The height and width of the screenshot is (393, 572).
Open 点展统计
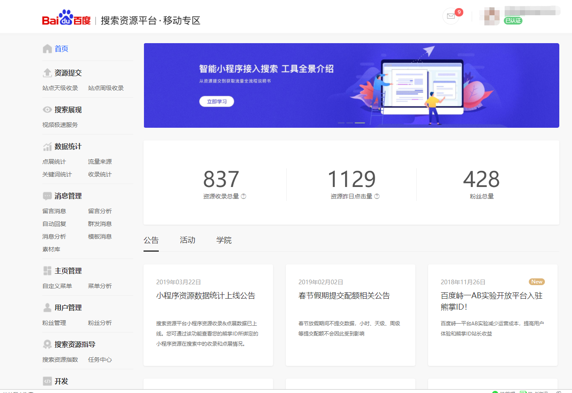point(54,162)
